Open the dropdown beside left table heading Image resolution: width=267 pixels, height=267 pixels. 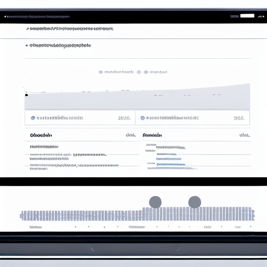pyautogui.click(x=130, y=135)
